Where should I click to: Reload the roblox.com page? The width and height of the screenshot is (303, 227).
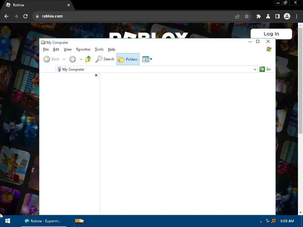pos(25,16)
